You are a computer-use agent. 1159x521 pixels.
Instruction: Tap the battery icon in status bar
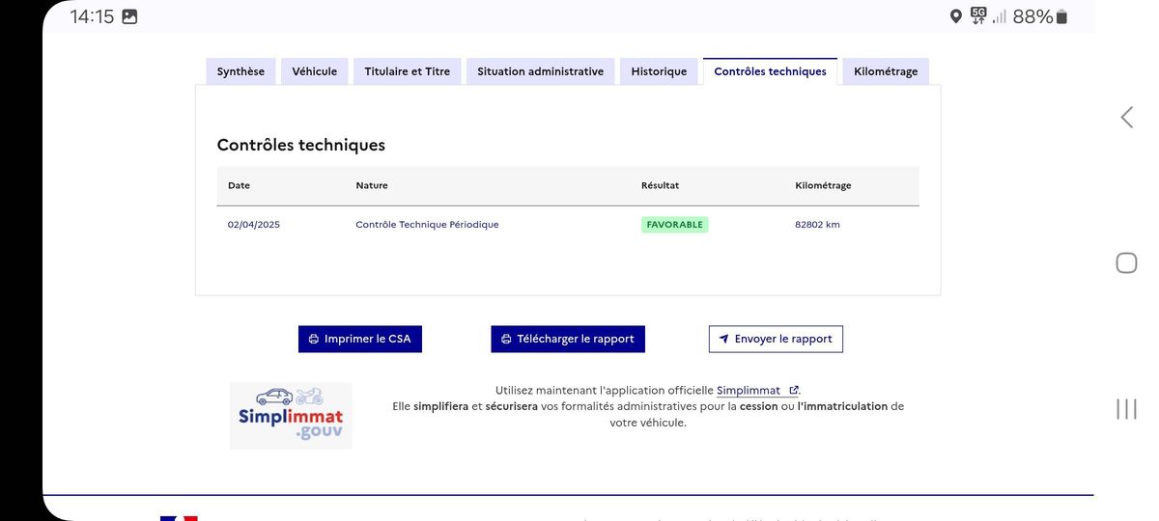[x=1062, y=16]
